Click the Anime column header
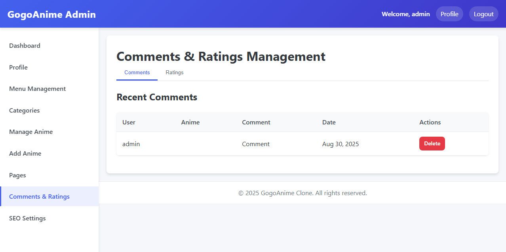 pyautogui.click(x=190, y=122)
